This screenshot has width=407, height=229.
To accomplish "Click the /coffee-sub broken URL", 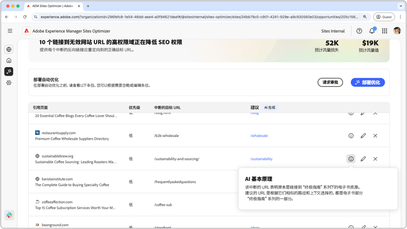I will [x=163, y=205].
